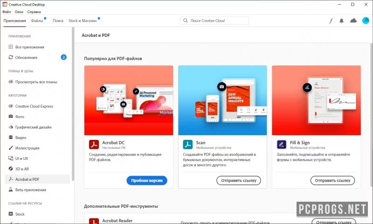The height and width of the screenshot is (224, 373).
Task: Click the sidebar vertical scrollbar
Action: pos(73,104)
